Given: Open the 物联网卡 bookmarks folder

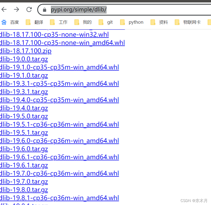Looking at the screenshot, I should (188, 22).
